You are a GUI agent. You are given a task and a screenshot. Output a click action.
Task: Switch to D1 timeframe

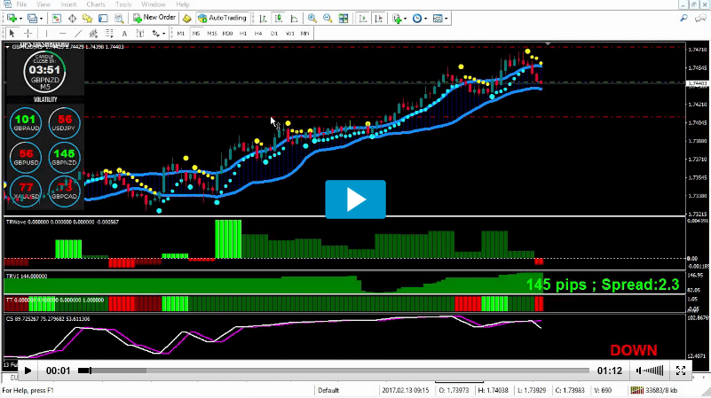274,33
